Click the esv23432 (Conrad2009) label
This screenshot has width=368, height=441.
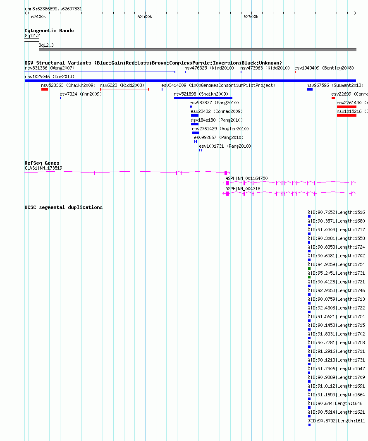click(x=217, y=112)
